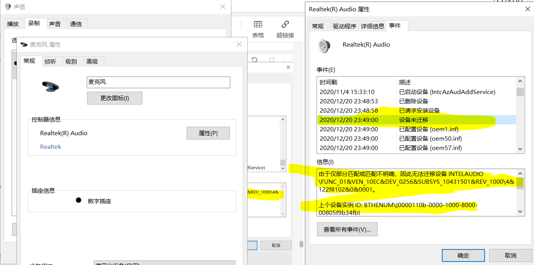Open the 驱动程序 tab
Image resolution: width=534 pixels, height=265 pixels.
[344, 26]
